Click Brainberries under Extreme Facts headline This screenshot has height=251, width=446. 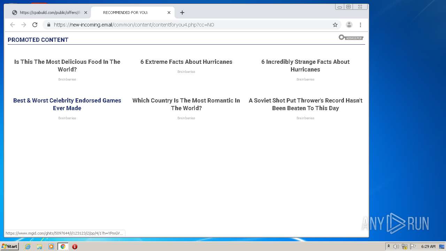coord(186,72)
